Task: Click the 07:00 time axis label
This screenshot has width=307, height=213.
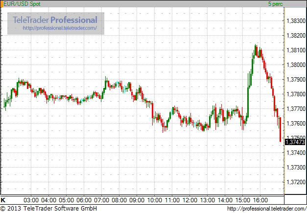Action: pos(101,200)
